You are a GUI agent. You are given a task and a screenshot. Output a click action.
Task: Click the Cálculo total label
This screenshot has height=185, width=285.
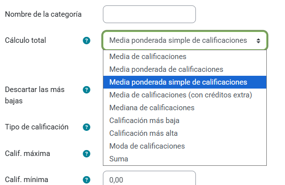(26, 40)
